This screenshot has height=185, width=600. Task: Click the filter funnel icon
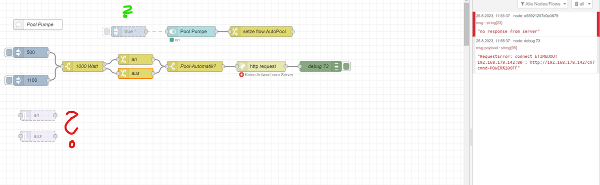(x=522, y=4)
